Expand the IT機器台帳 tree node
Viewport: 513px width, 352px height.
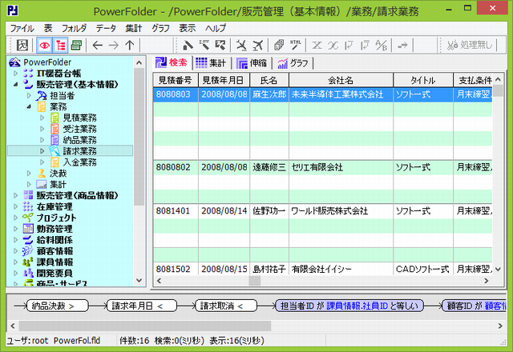16,74
